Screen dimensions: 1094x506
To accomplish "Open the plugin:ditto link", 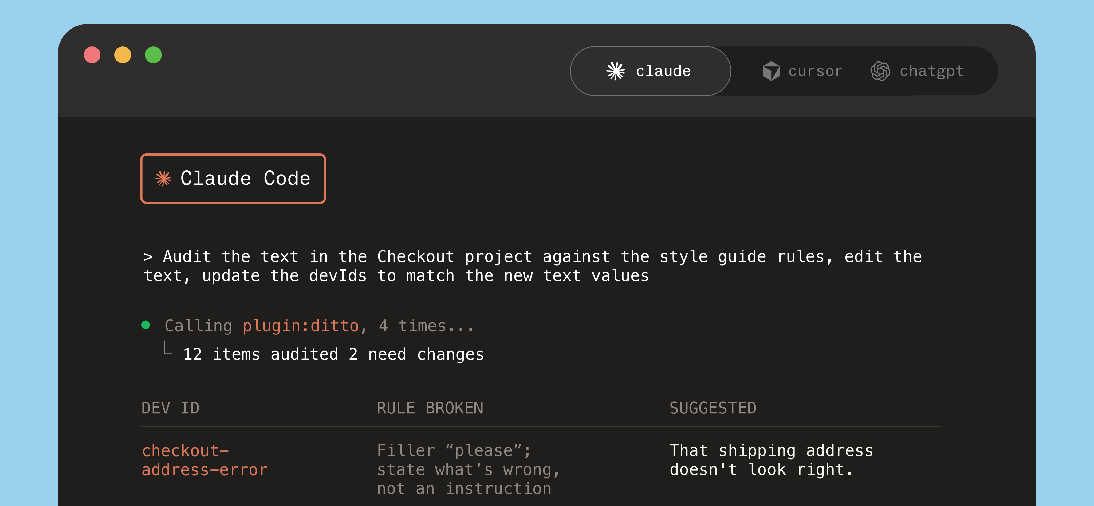I will pos(301,326).
